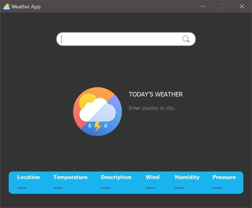Click the dotted value under Description
Viewport: 252px width, 208px height.
coord(106,188)
